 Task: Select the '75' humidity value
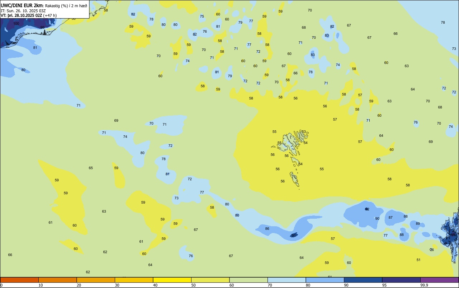(202, 17)
